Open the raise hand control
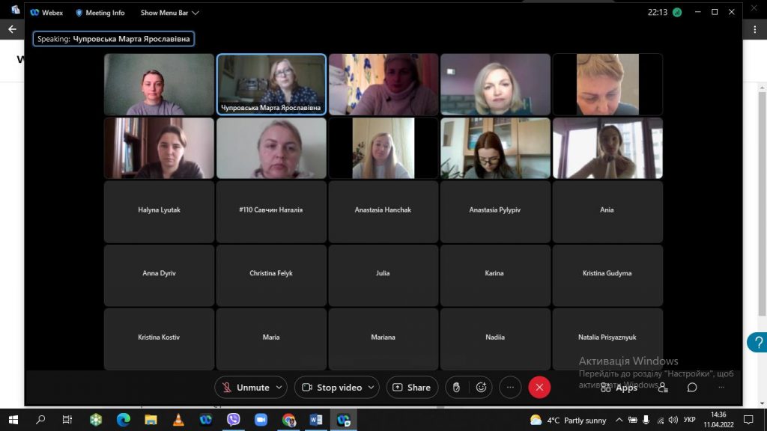 coord(455,387)
